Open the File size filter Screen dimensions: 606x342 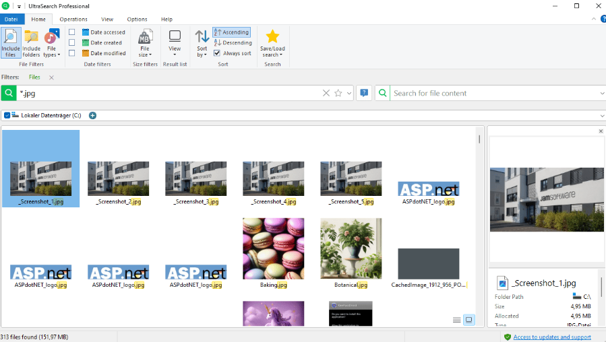tap(145, 43)
